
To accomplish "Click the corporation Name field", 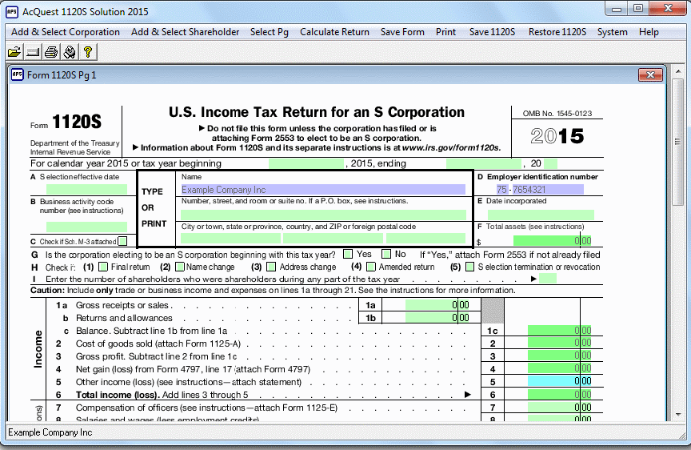I will click(x=323, y=190).
